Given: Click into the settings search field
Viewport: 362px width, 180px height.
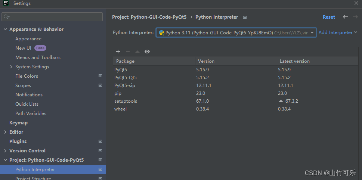Looking at the screenshot, I should (x=52, y=17).
